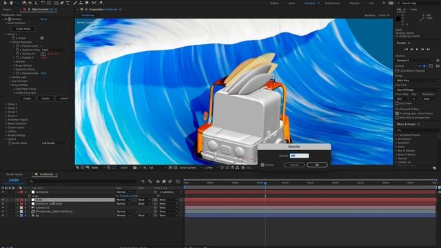The width and height of the screenshot is (441, 248).
Task: Enable 'Move time to preview time' checkbox
Action: click(397, 118)
